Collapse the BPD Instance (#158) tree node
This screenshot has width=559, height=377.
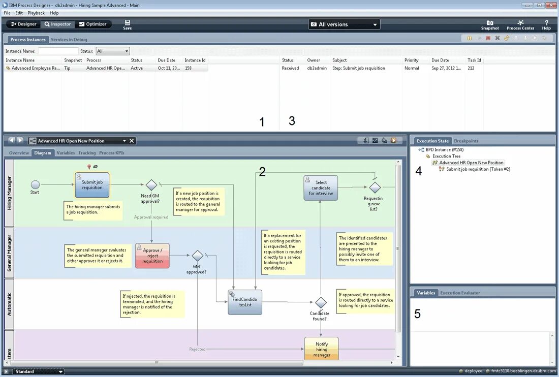pos(419,150)
